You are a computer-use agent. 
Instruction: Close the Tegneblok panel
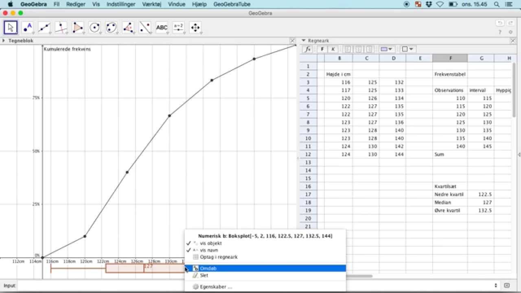(x=292, y=41)
